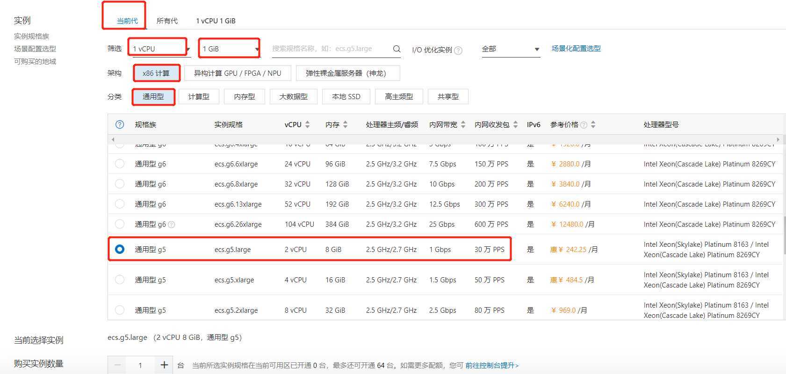Click the ¥ 12480.0 /月 price cell

(573, 224)
